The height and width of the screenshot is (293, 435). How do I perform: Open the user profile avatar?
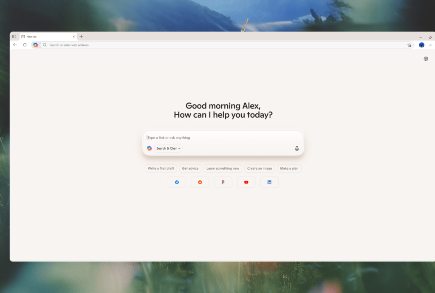421,45
